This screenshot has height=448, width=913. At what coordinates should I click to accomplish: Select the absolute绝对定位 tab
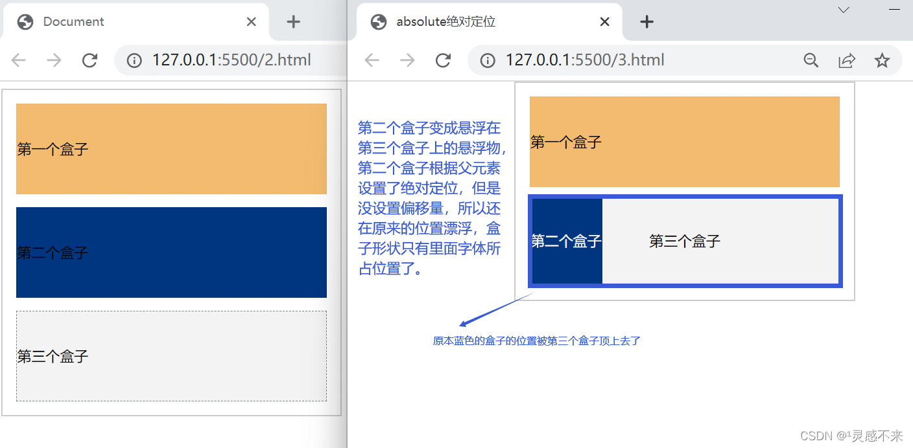pos(490,21)
